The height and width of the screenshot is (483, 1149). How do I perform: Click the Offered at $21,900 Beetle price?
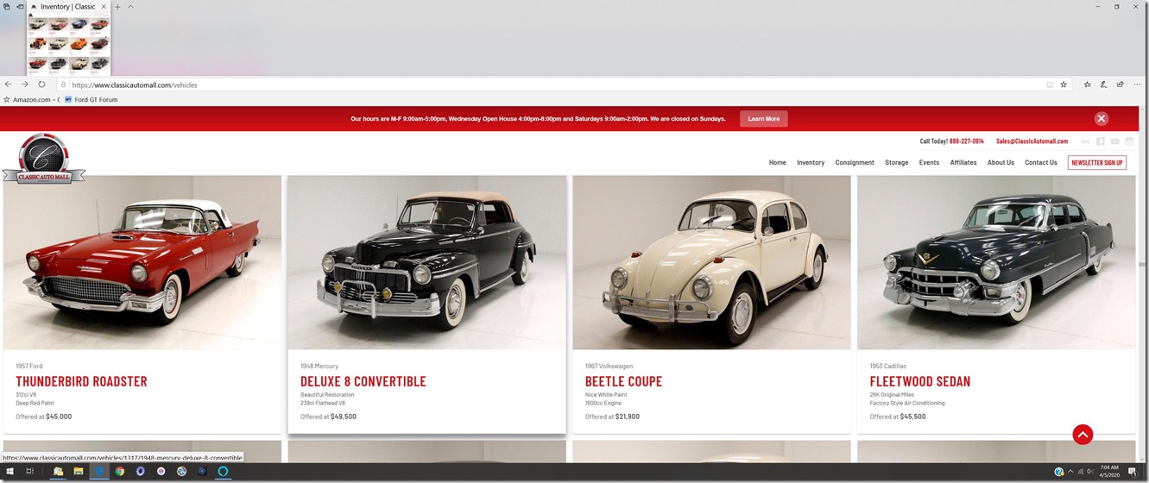[612, 417]
